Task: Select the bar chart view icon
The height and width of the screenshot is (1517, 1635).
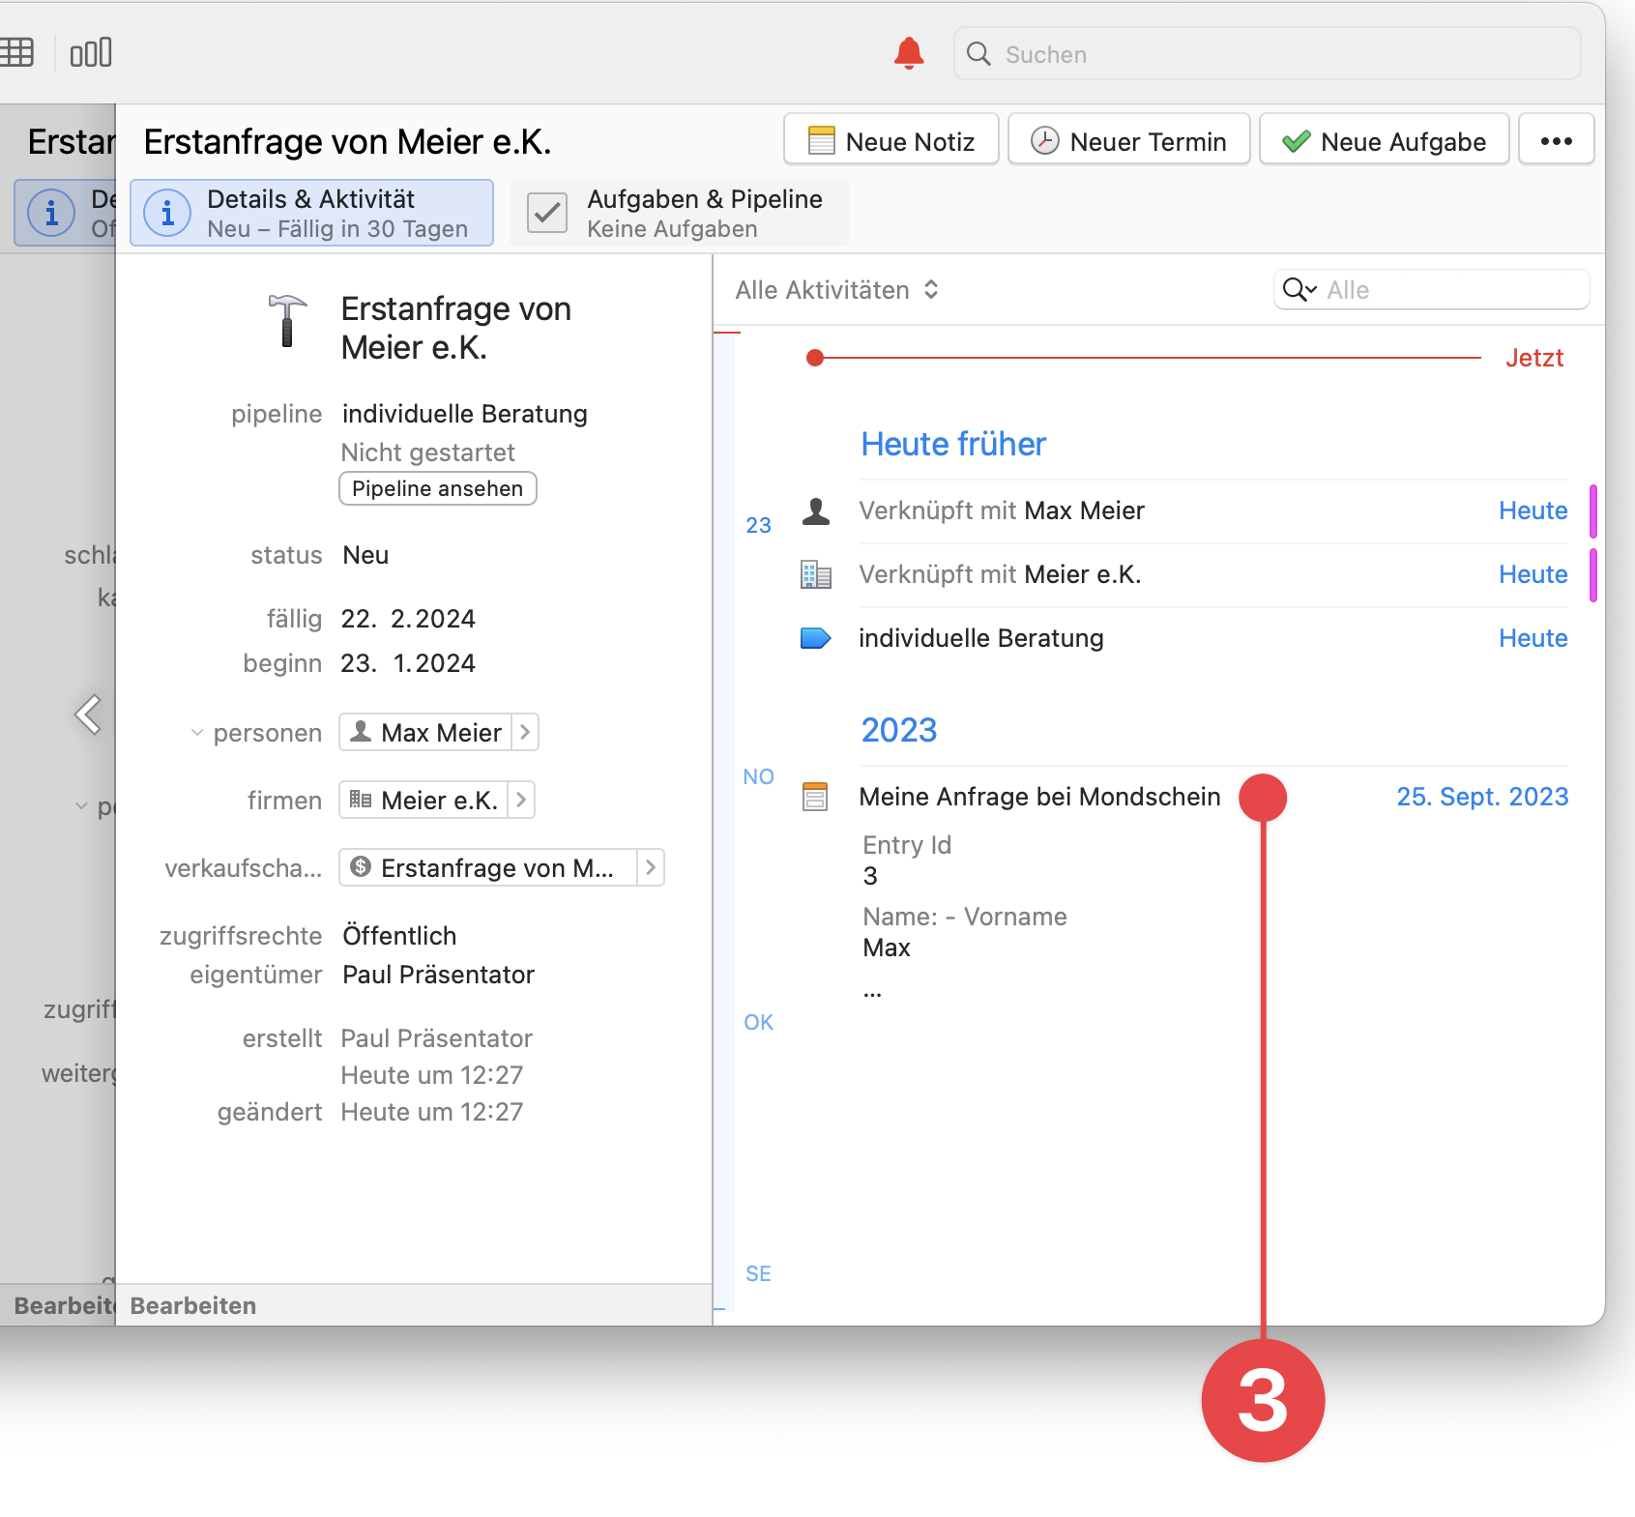Action: point(90,52)
